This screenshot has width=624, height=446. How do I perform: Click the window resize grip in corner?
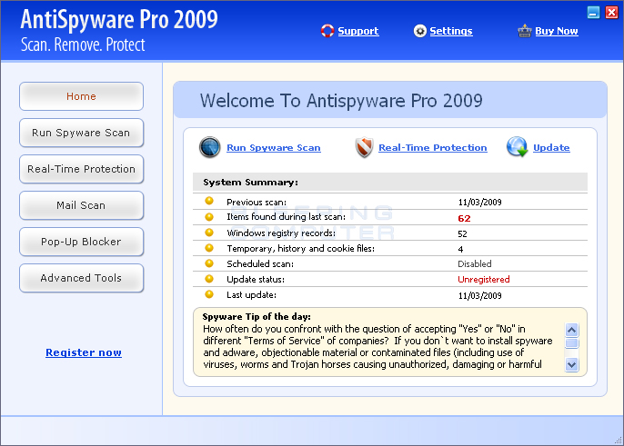pyautogui.click(x=619, y=441)
